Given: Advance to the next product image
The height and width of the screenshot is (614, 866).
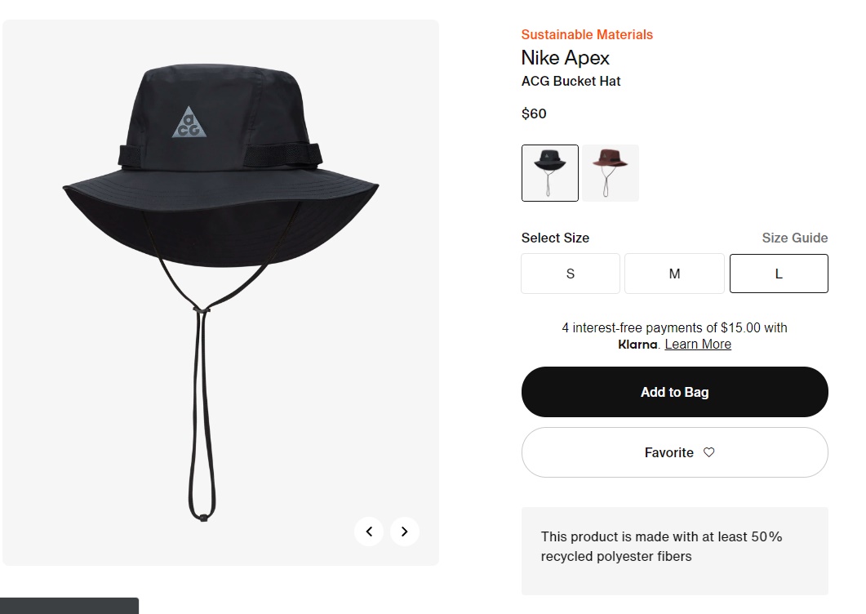Looking at the screenshot, I should coord(405,532).
